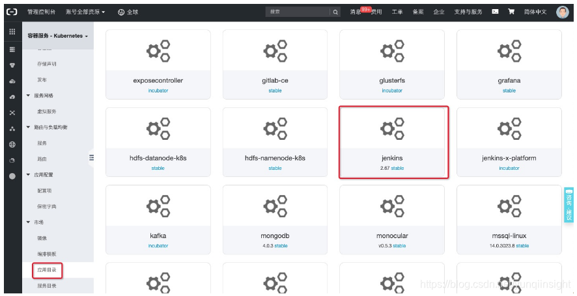Screen dimensions: 577x296
Task: Open the 咨询·建议 feedback tab
Action: pyautogui.click(x=569, y=205)
